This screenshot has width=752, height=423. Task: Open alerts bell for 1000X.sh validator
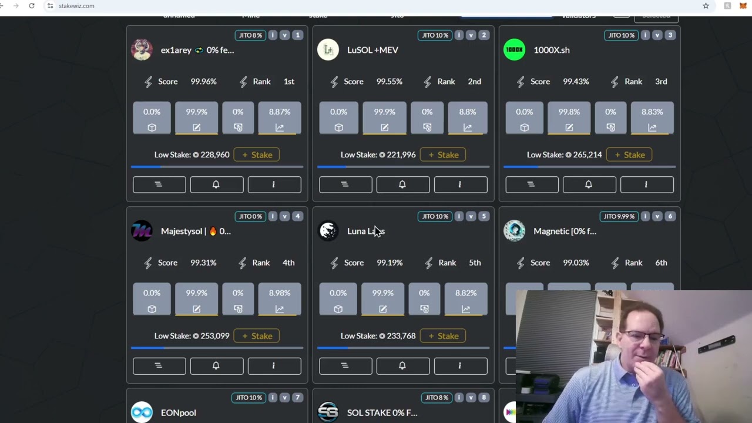tap(589, 184)
